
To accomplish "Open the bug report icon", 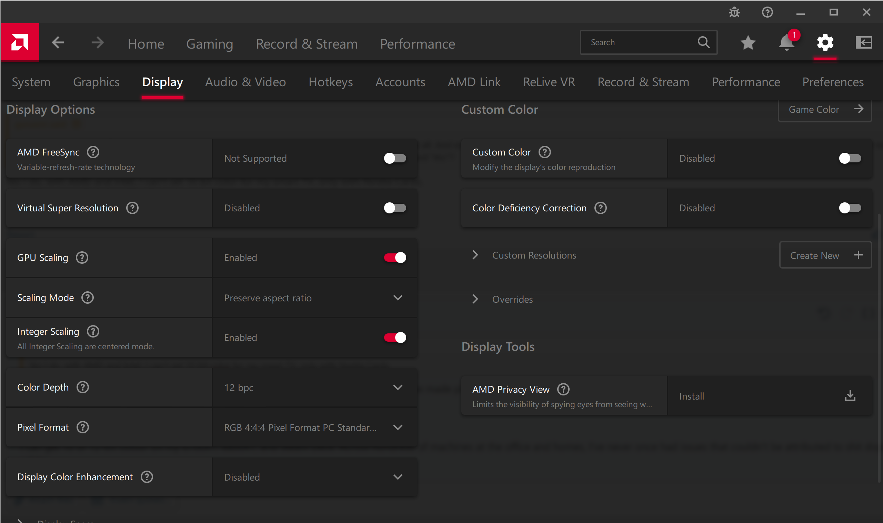I will tap(734, 12).
